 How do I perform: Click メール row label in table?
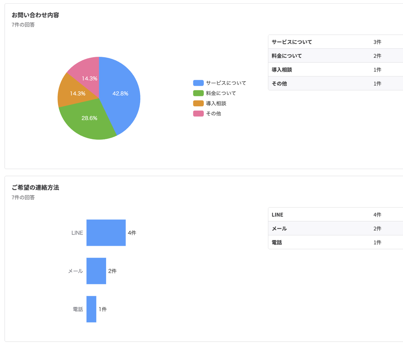pos(279,228)
